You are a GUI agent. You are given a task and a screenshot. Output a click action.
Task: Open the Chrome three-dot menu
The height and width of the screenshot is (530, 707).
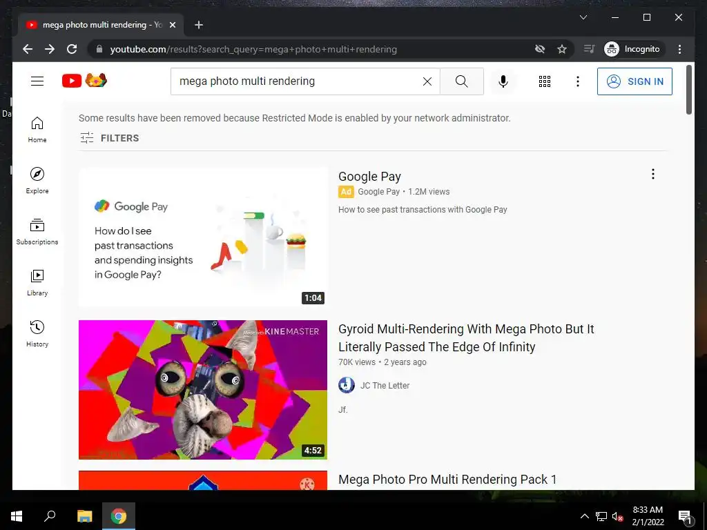tap(679, 49)
